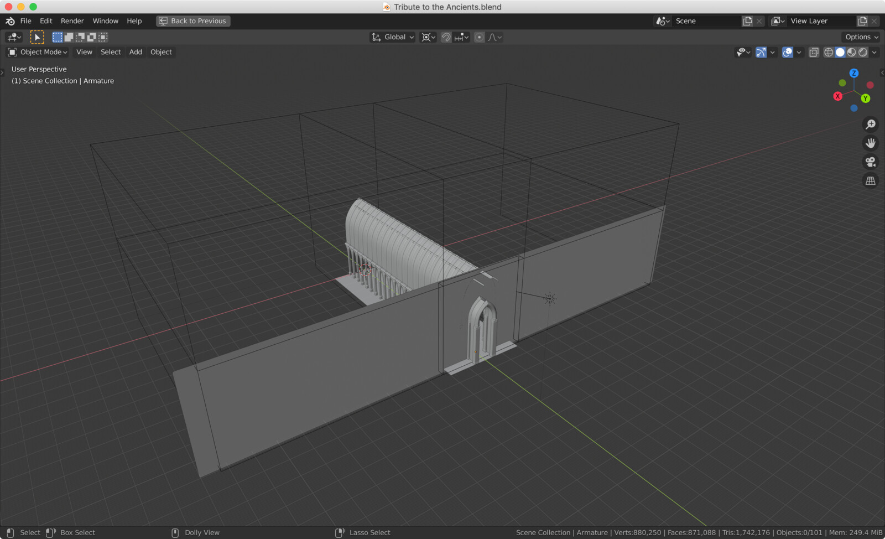885x539 pixels.
Task: Open the File menu
Action: 26,21
